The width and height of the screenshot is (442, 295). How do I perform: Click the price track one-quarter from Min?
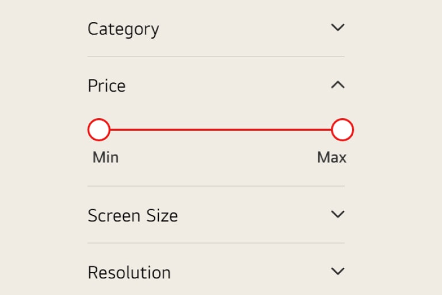[160, 130]
